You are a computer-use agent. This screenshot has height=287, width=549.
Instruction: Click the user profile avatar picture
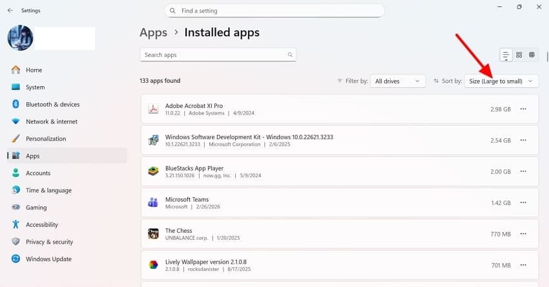tap(20, 38)
